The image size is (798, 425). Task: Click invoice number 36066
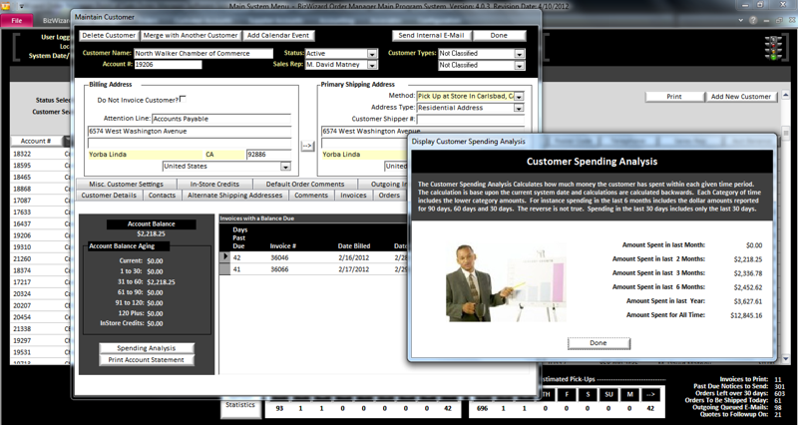click(x=279, y=269)
